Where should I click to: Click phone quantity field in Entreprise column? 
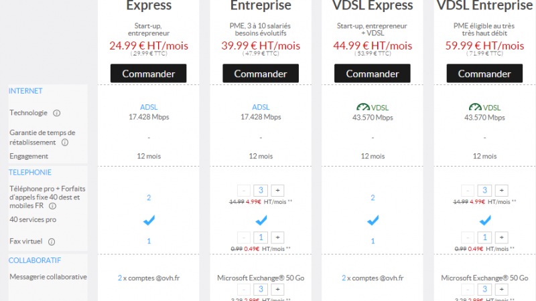tap(261, 191)
